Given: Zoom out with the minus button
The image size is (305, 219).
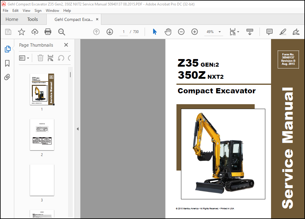Looking at the screenshot, I should click(181, 32).
